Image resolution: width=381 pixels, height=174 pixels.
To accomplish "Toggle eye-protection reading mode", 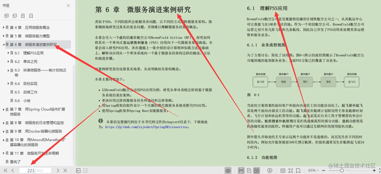I will click(x=228, y=170).
